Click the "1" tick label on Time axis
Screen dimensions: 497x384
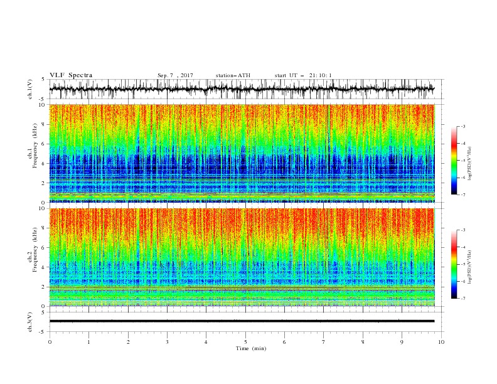pyautogui.click(x=88, y=342)
